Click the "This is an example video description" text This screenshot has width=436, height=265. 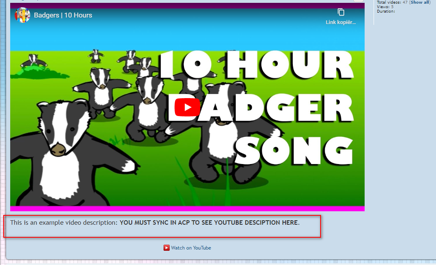(64, 222)
